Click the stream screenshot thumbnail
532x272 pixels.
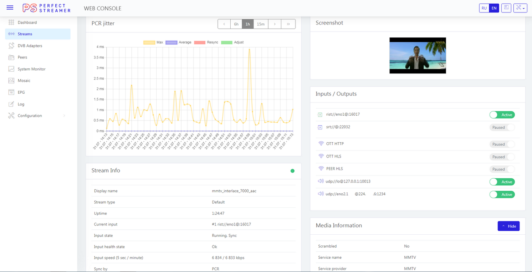[x=417, y=56]
